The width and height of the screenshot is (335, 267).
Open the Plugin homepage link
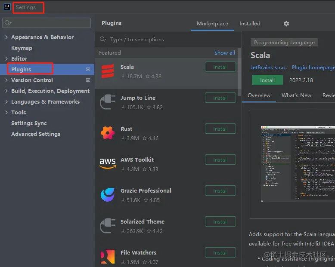click(313, 68)
